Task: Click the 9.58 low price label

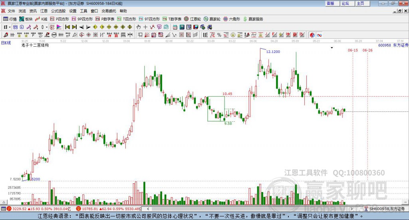Action: tap(228, 123)
